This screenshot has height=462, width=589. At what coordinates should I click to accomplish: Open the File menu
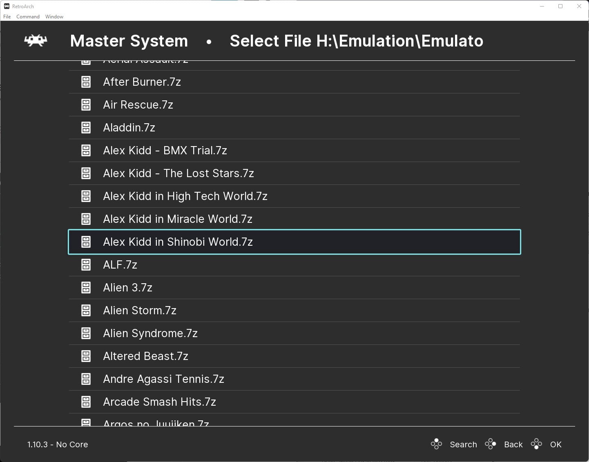tap(7, 16)
